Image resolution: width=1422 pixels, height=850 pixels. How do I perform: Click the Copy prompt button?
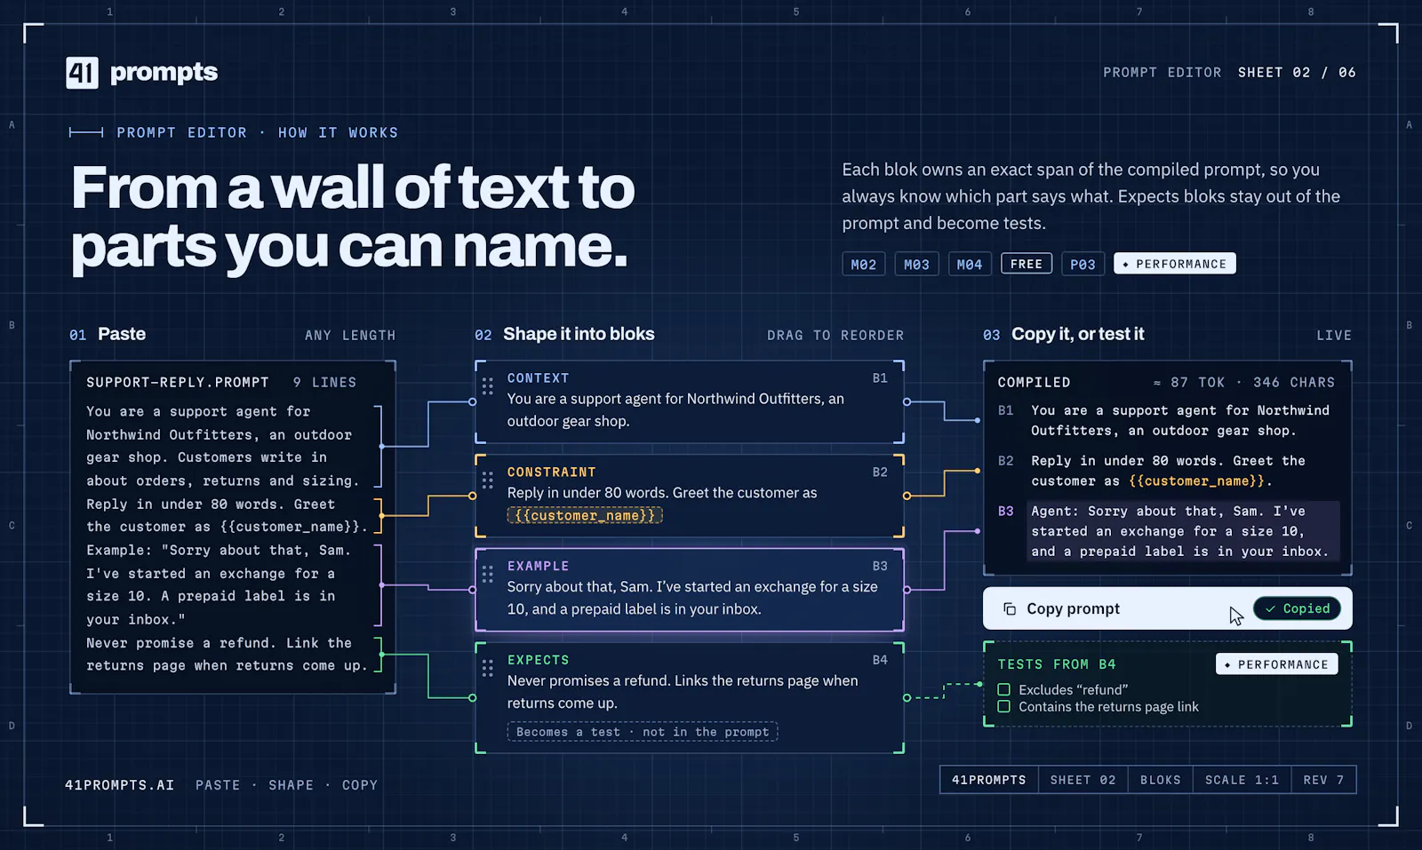click(1168, 608)
